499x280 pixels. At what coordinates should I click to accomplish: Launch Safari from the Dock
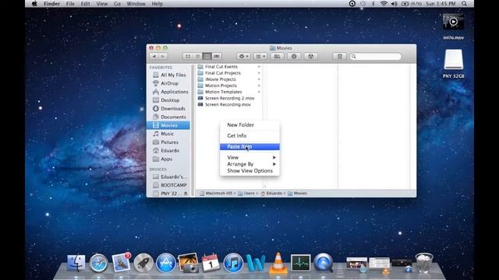(98, 263)
